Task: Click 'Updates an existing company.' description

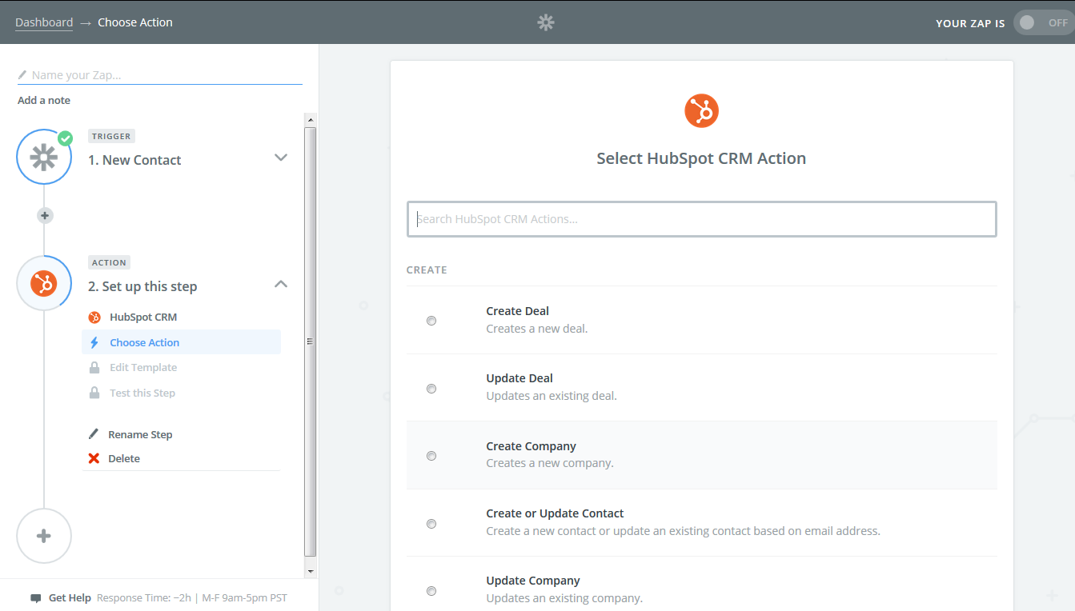Action: (564, 598)
